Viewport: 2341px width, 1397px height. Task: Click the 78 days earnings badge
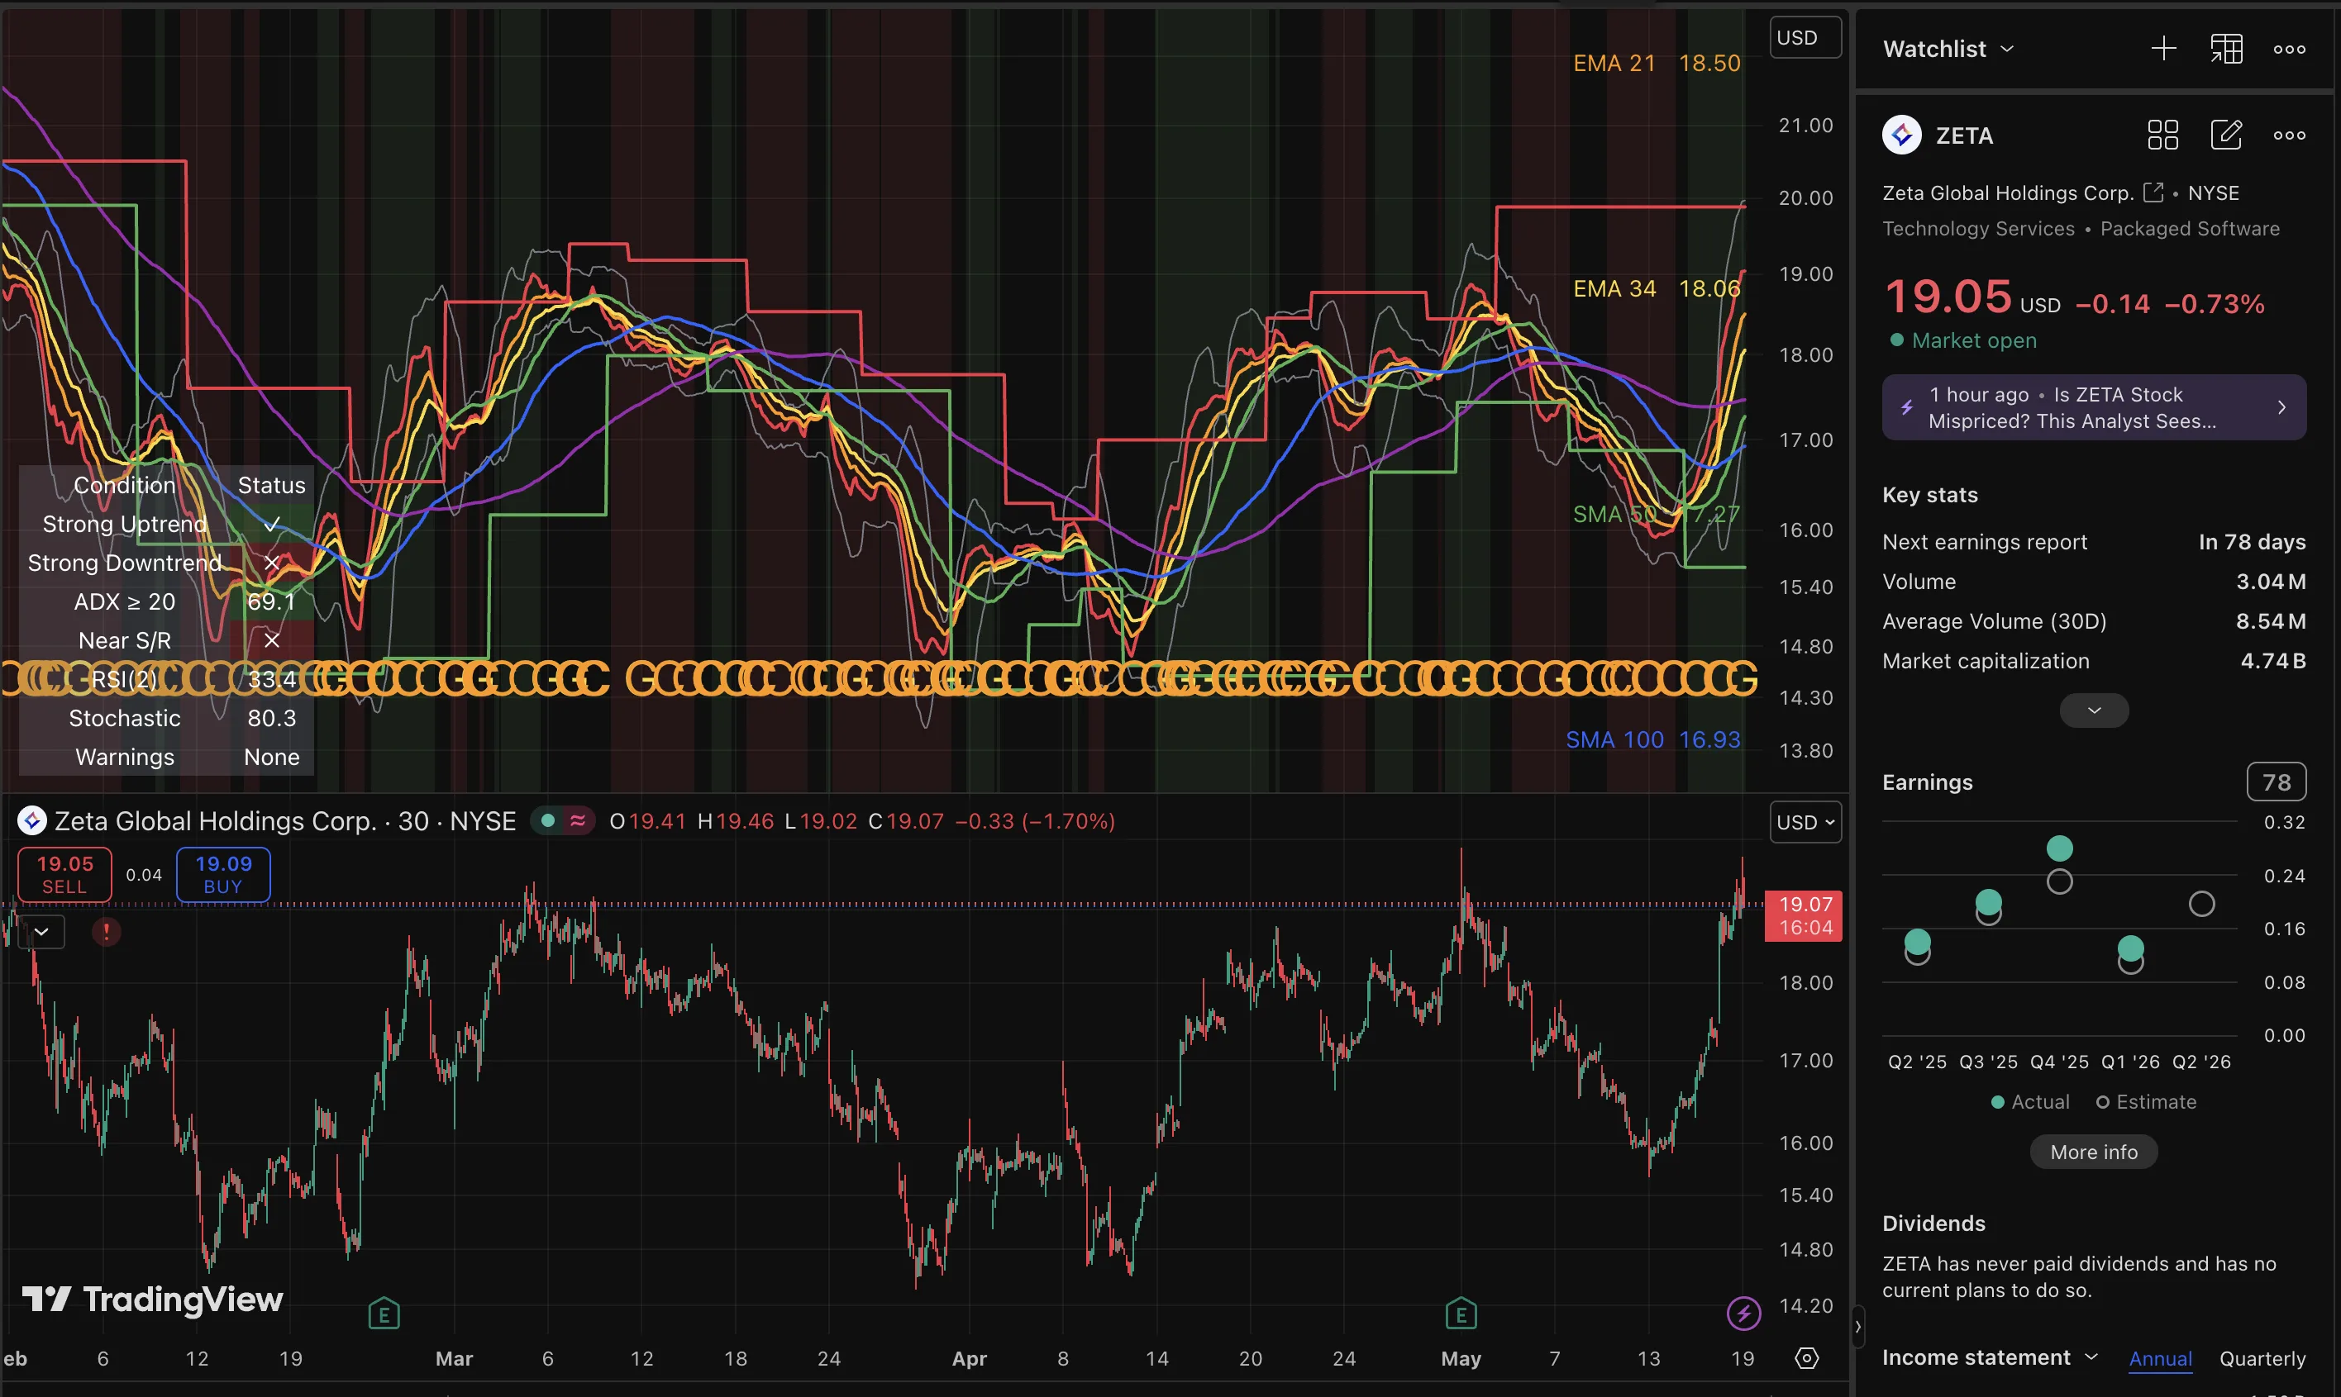[2276, 782]
